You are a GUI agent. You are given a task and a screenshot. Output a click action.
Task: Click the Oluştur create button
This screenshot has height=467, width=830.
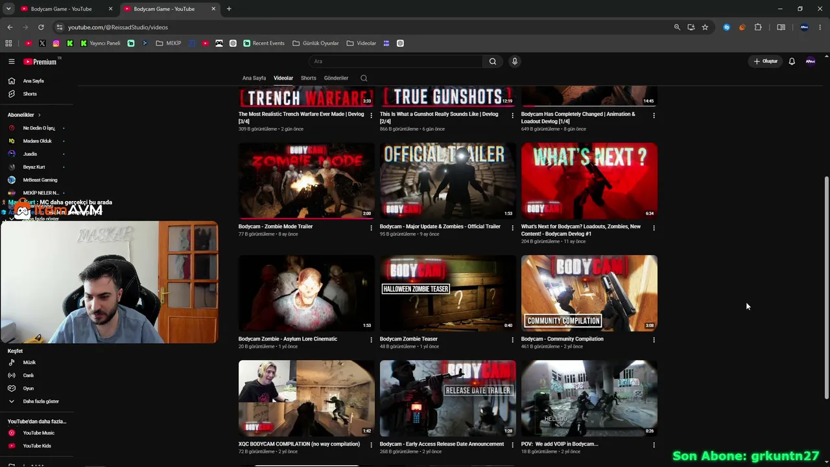766,62
